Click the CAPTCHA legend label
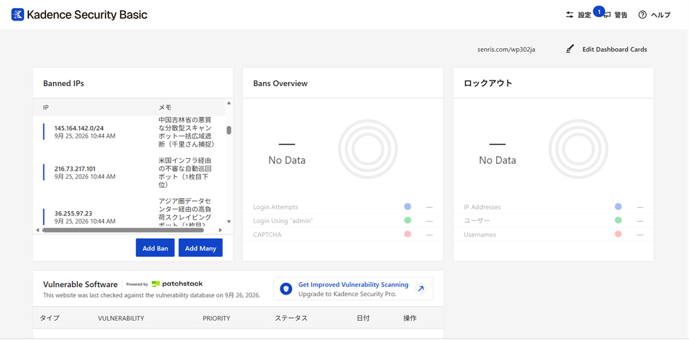 tap(267, 234)
